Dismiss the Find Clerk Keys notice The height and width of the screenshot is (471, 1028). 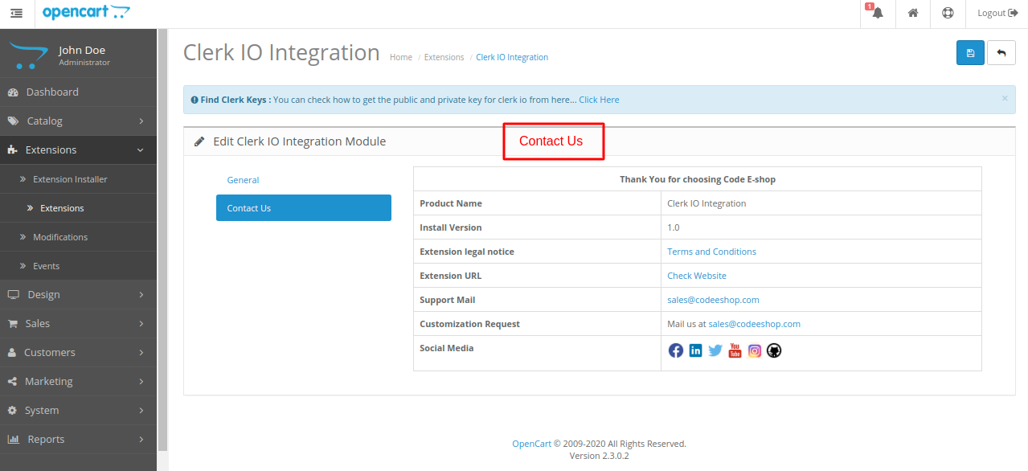[1004, 98]
